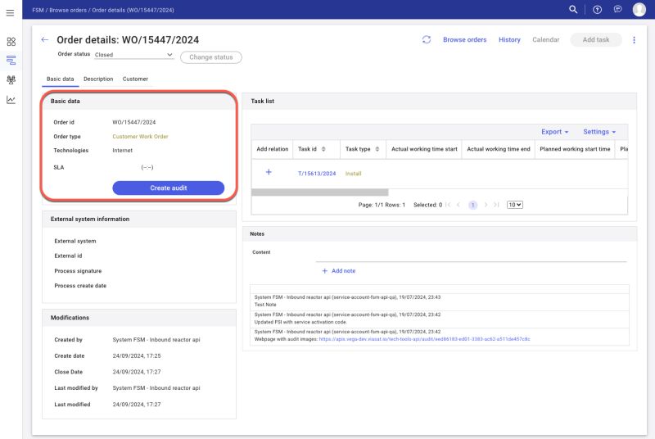Click the Order id value WO/15447/2024
655x439 pixels.
(x=134, y=122)
